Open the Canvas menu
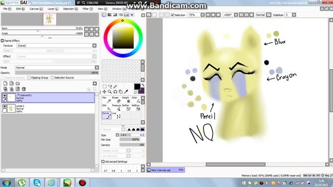The width and height of the screenshot is (333, 187). (x=36, y=9)
